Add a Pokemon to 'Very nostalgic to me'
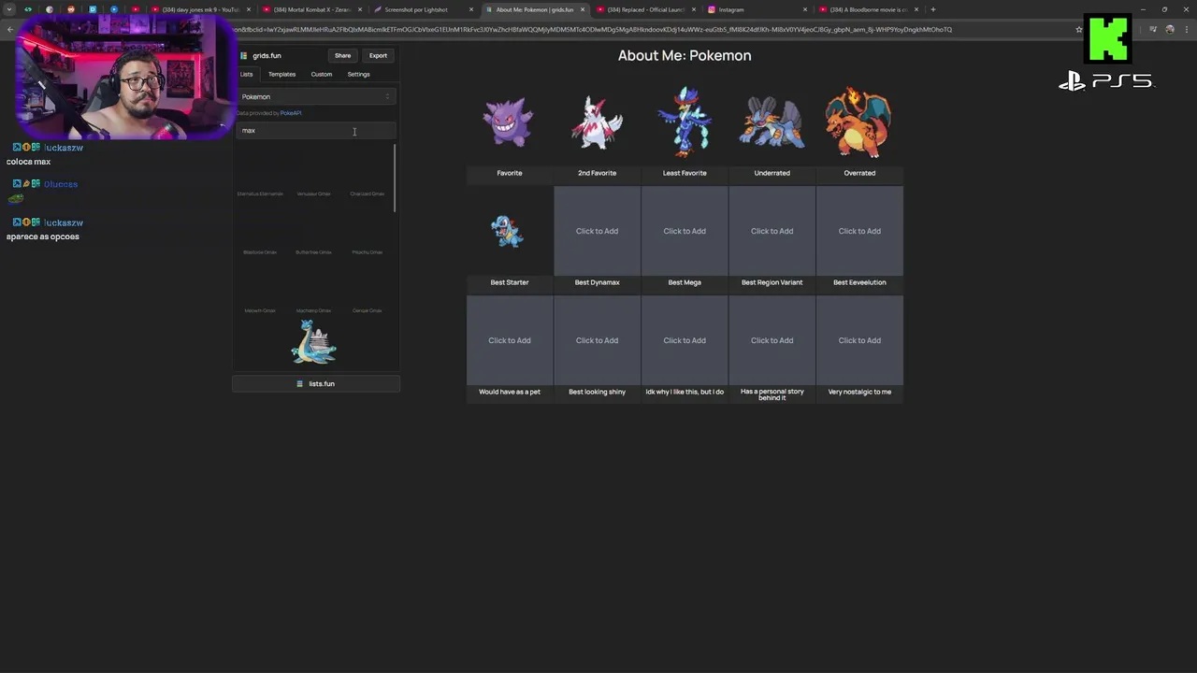 tap(859, 340)
